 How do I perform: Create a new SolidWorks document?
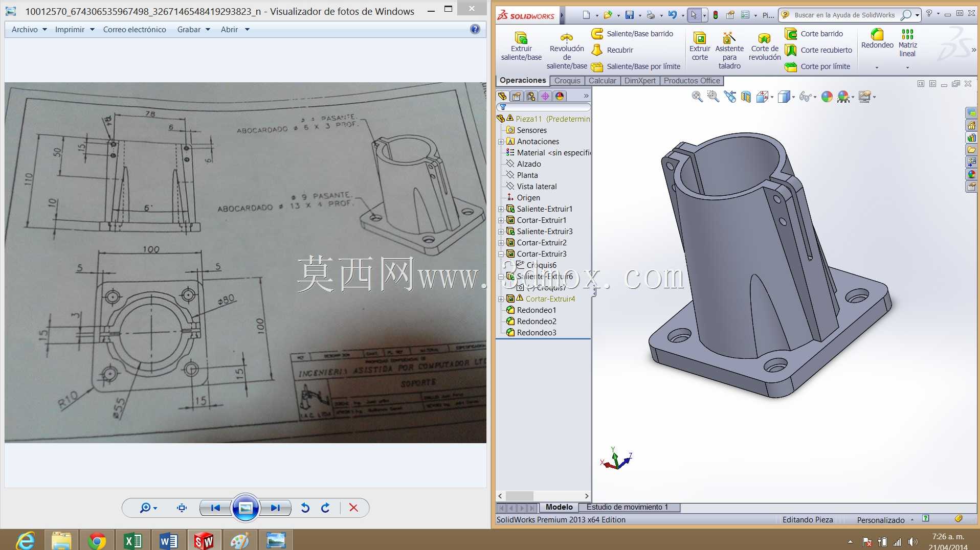coord(586,15)
